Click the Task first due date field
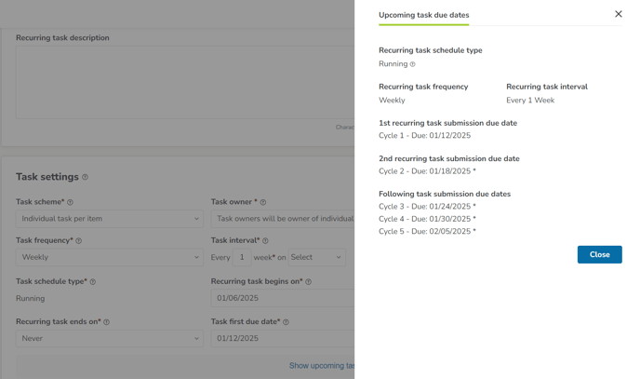This screenshot has width=640, height=379. tap(283, 339)
